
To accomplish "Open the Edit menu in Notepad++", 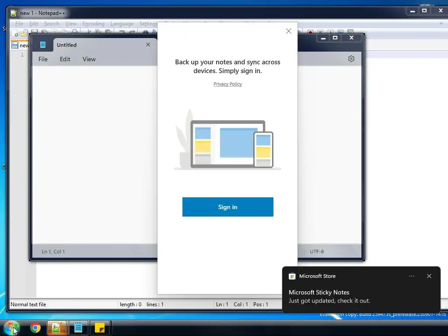I will (x=33, y=24).
